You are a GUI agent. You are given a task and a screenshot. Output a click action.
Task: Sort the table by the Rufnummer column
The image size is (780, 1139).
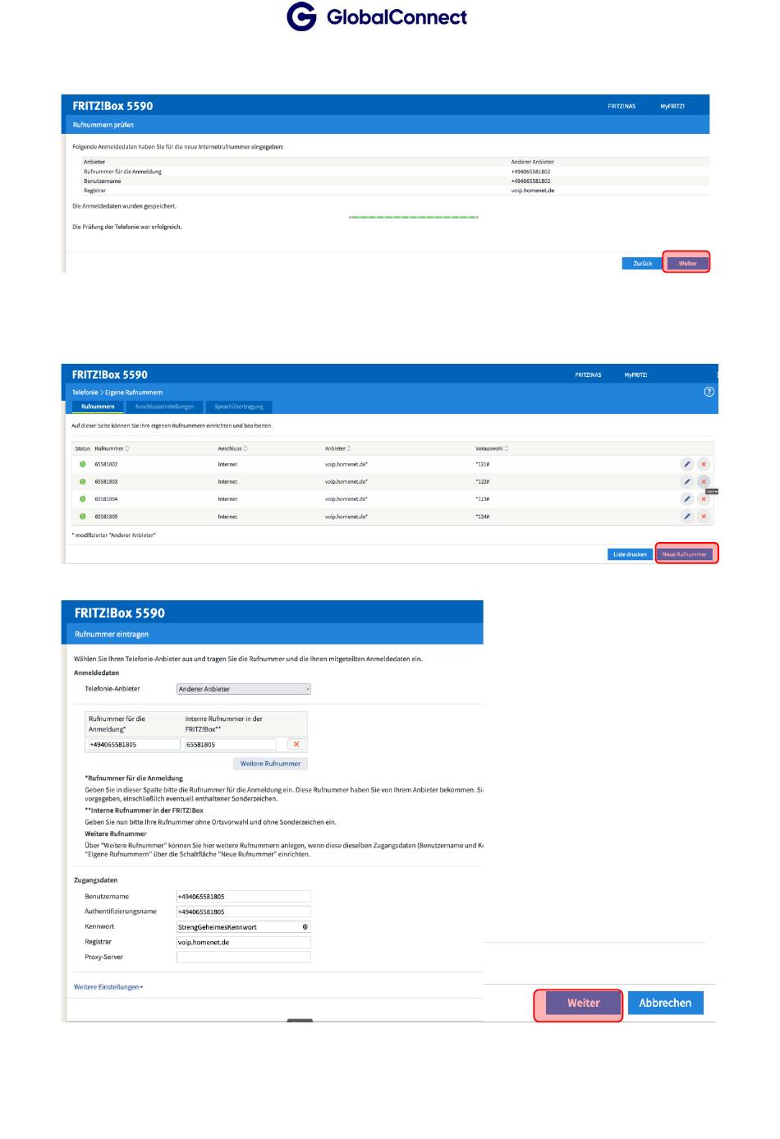[112, 448]
